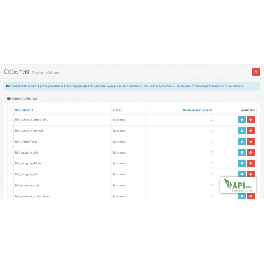The width and height of the screenshot is (264, 264).
Task: Disable the b24_customer_add_address event
Action: (x=251, y=197)
